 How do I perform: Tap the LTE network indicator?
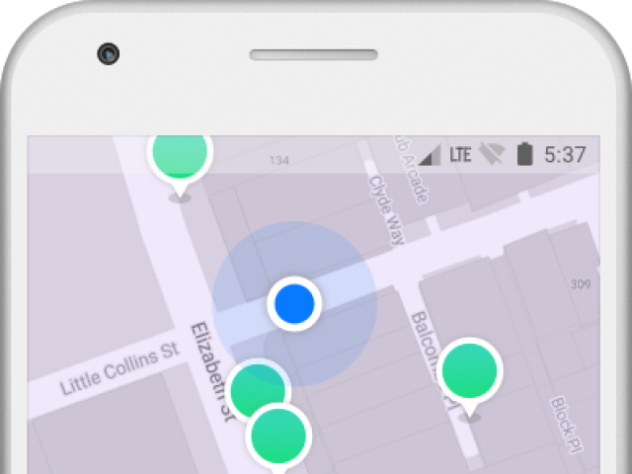[x=460, y=155]
